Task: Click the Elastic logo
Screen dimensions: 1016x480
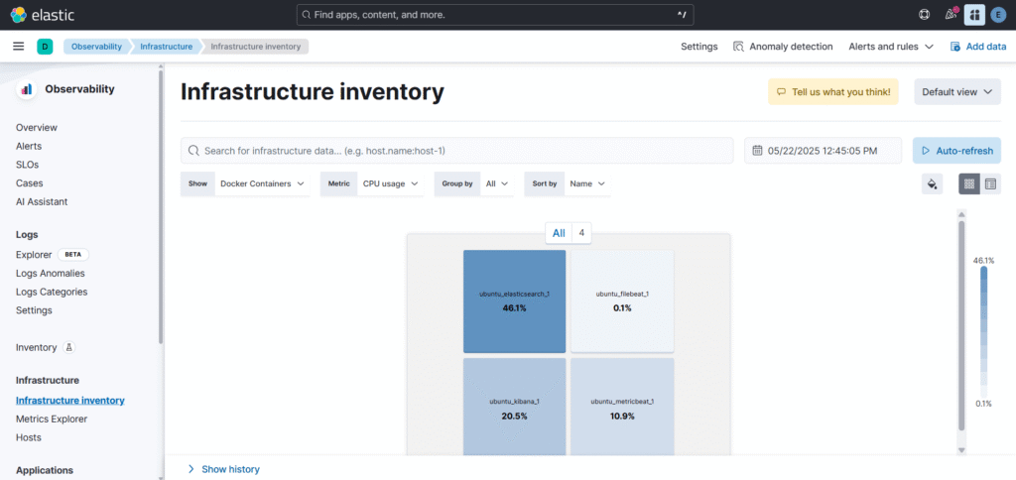Action: [x=42, y=15]
